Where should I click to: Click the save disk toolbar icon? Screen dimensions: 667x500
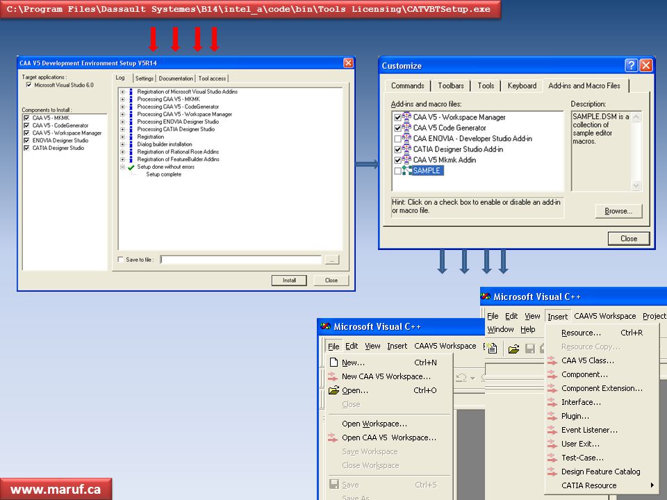pos(530,349)
